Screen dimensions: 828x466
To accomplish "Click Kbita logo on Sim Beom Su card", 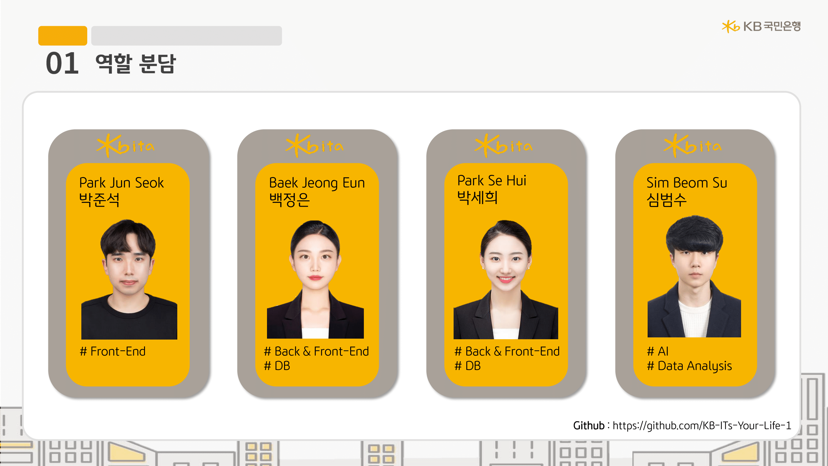I will tap(693, 146).
